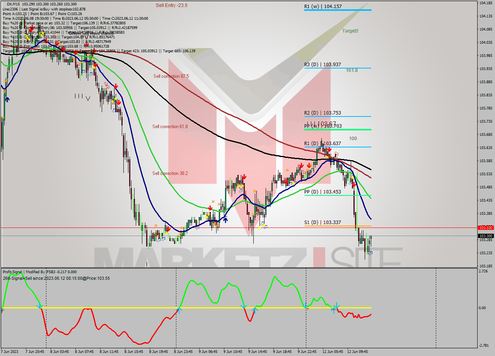Select the Sell Entry -23.6 label
495x356 pixels.
point(172,5)
